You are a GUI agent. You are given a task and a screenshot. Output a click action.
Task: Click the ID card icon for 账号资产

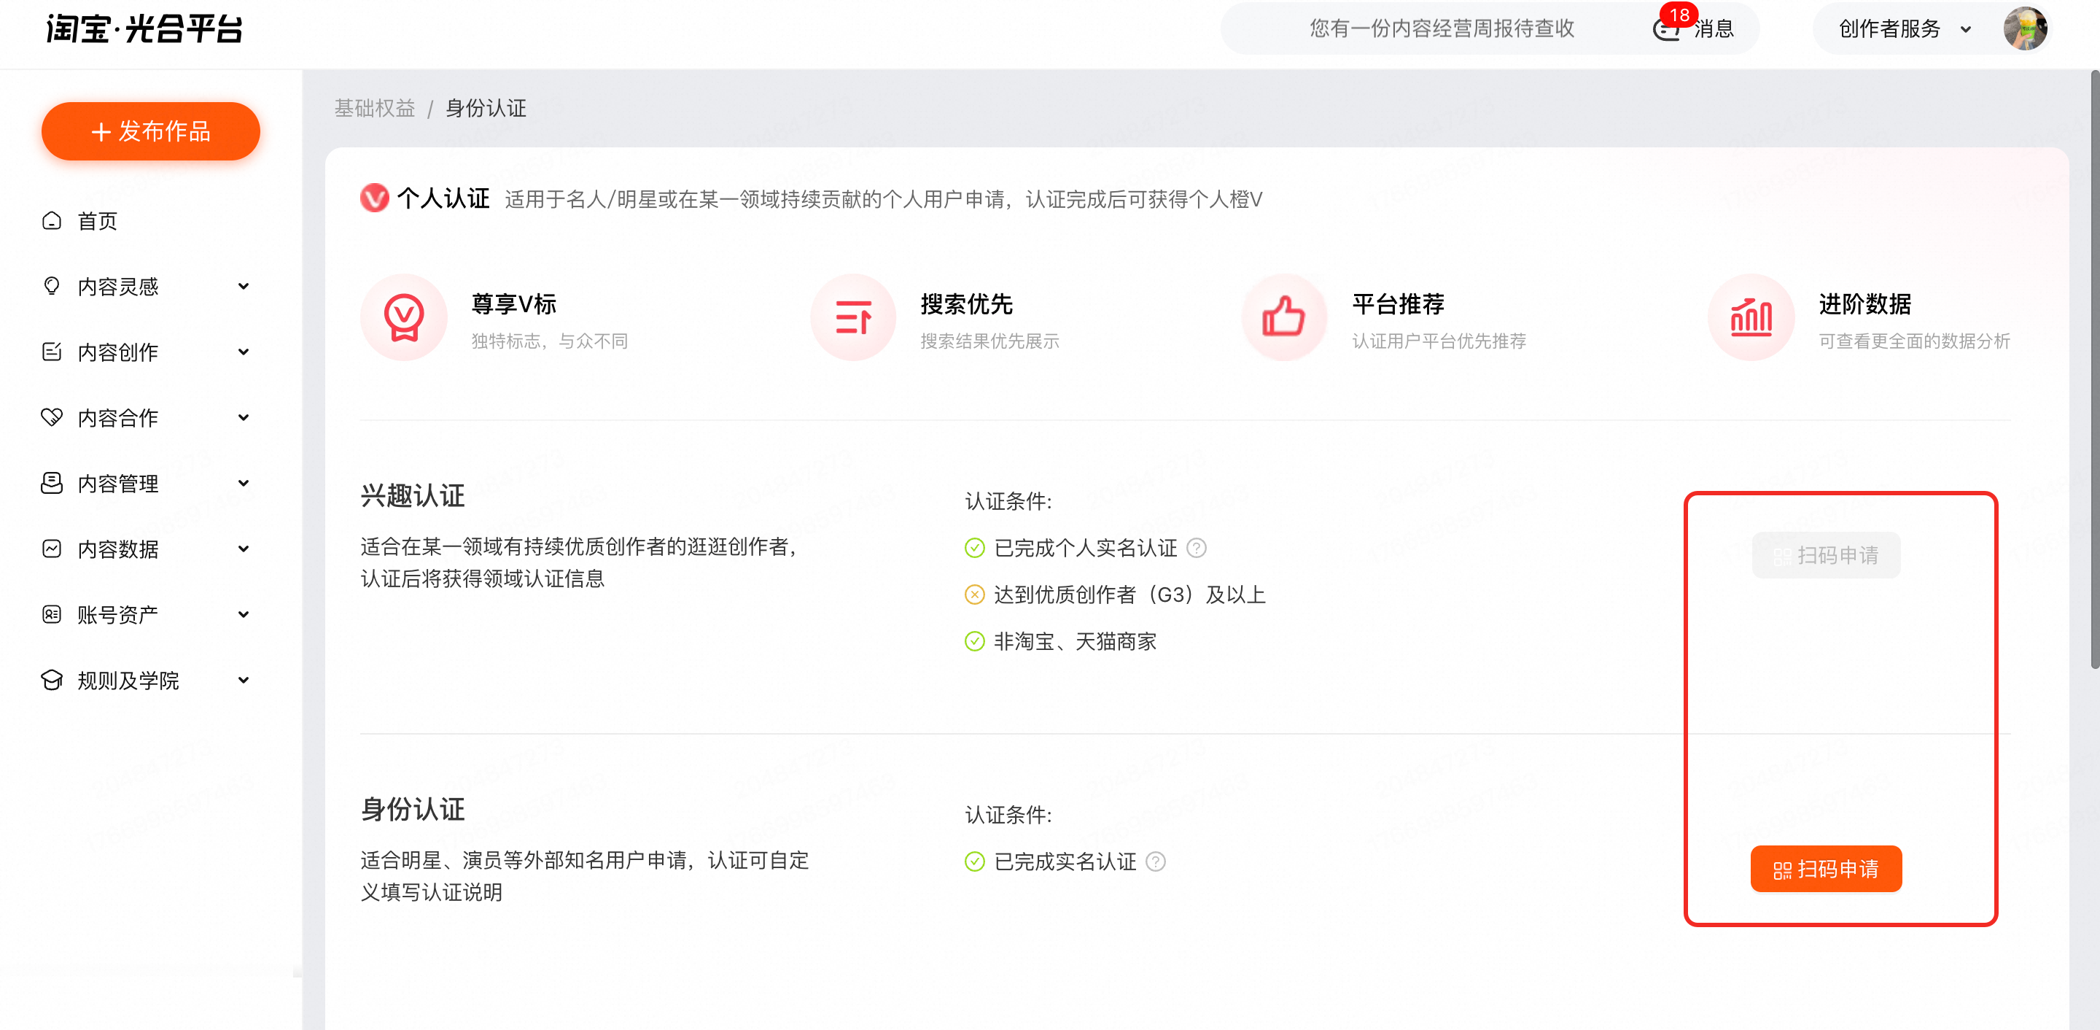click(x=51, y=615)
